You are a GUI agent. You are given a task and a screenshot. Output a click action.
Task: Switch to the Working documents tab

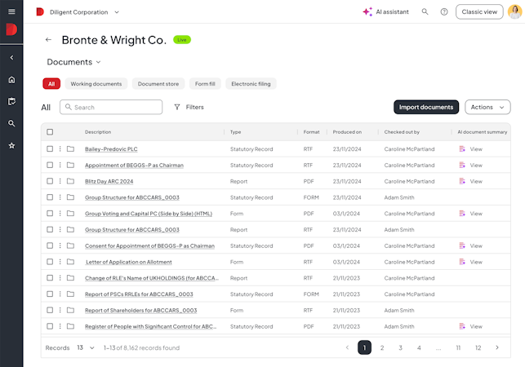pos(96,84)
